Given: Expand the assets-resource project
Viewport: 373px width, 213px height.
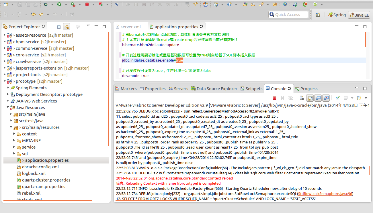Looking at the screenshot, I should (5, 35).
